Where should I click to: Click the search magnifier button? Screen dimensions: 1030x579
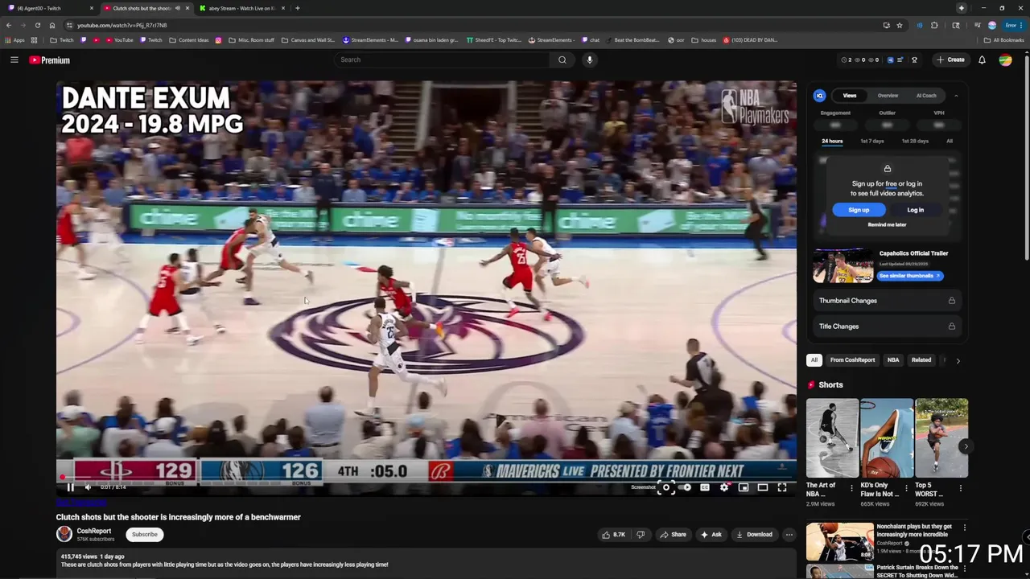click(562, 60)
